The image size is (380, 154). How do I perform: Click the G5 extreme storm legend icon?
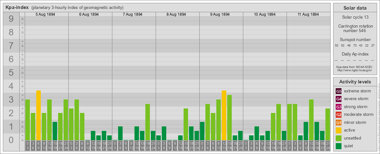click(339, 91)
